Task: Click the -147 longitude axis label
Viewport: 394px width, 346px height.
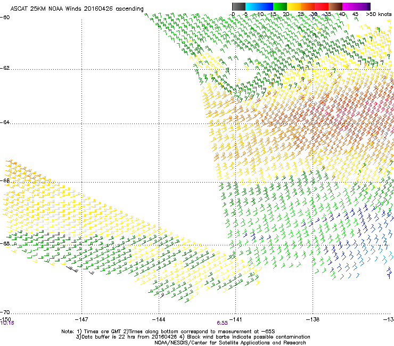Action: [x=81, y=319]
